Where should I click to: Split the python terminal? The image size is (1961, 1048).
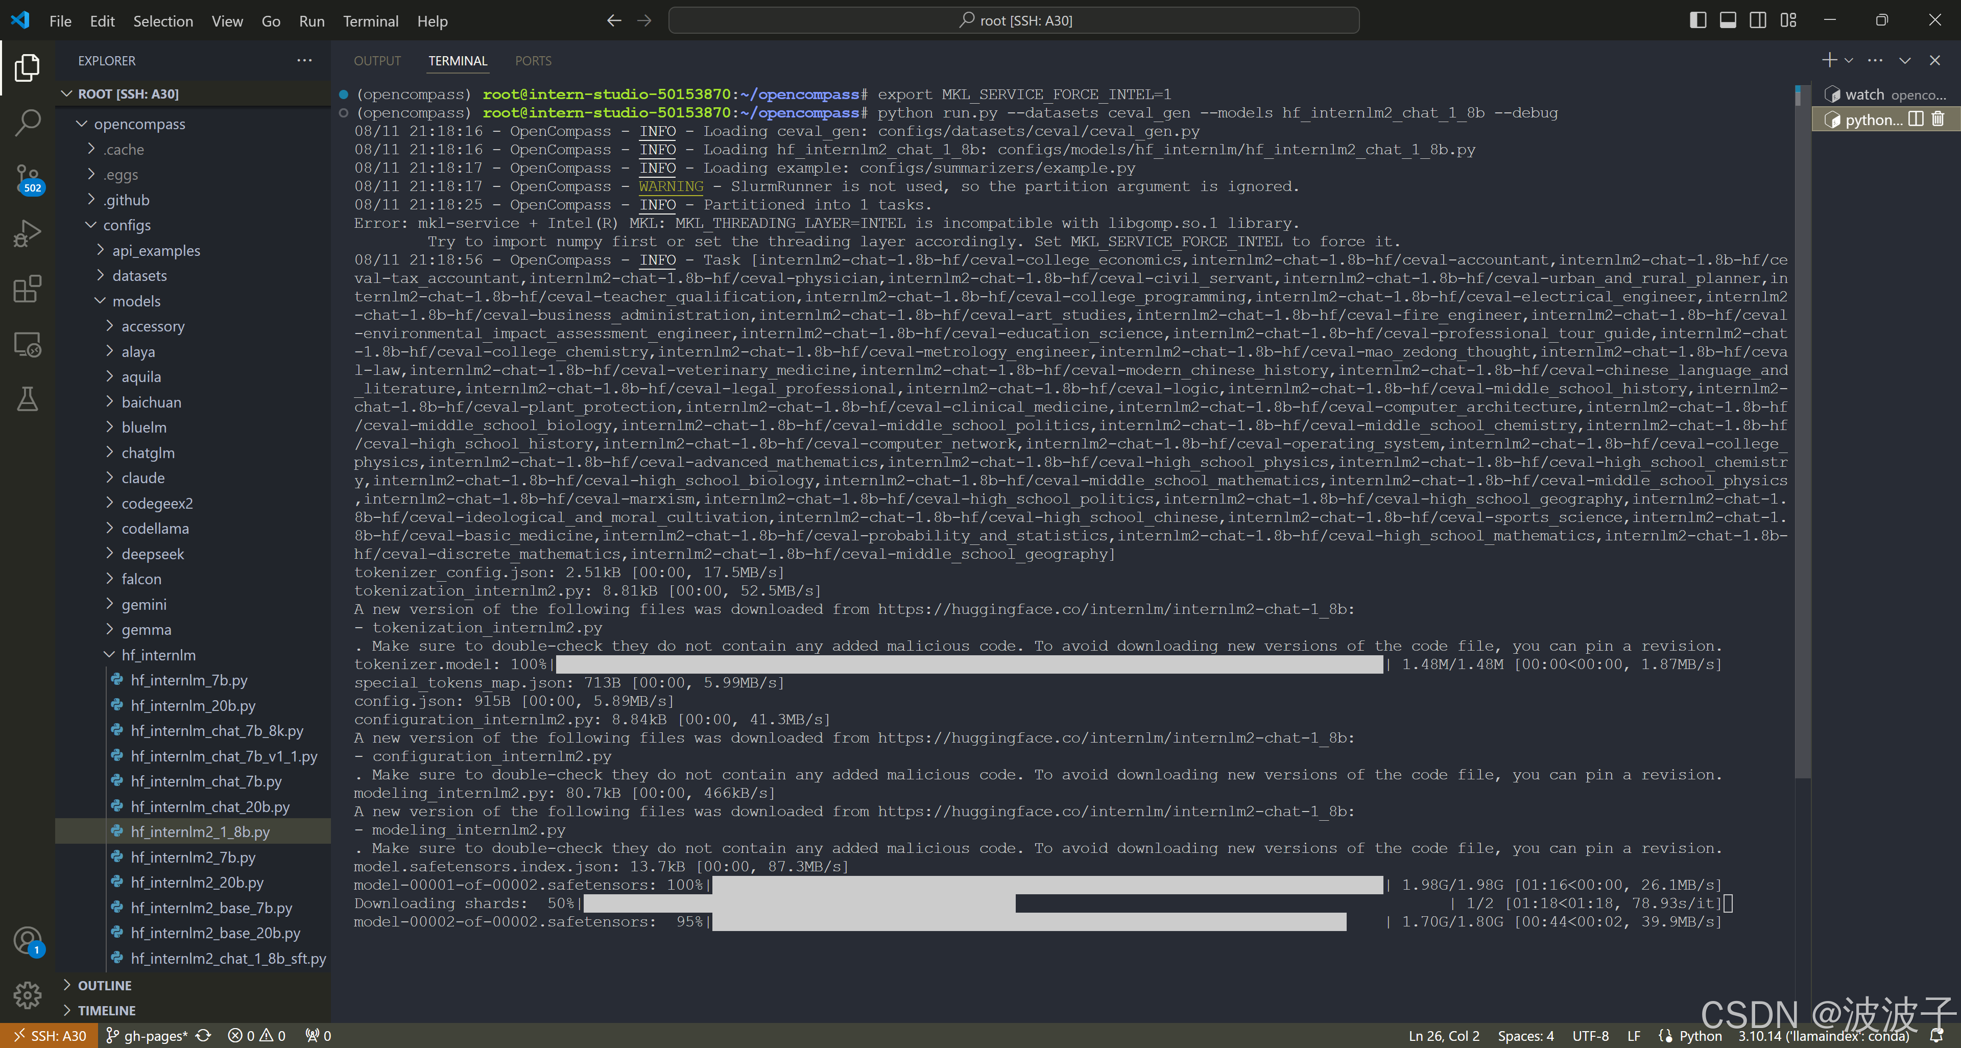coord(1916,120)
